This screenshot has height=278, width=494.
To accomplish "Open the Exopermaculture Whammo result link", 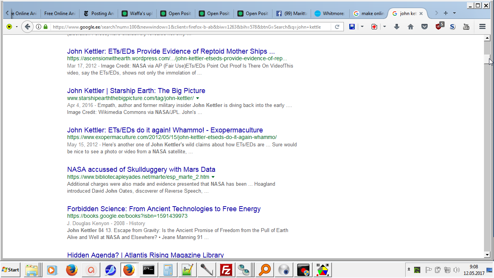I will (165, 130).
